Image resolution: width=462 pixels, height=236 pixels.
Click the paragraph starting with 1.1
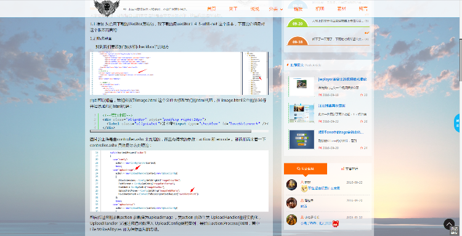point(177,27)
